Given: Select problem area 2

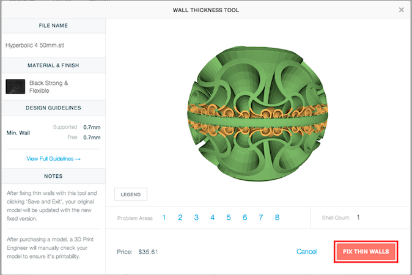Looking at the screenshot, I should (x=180, y=218).
